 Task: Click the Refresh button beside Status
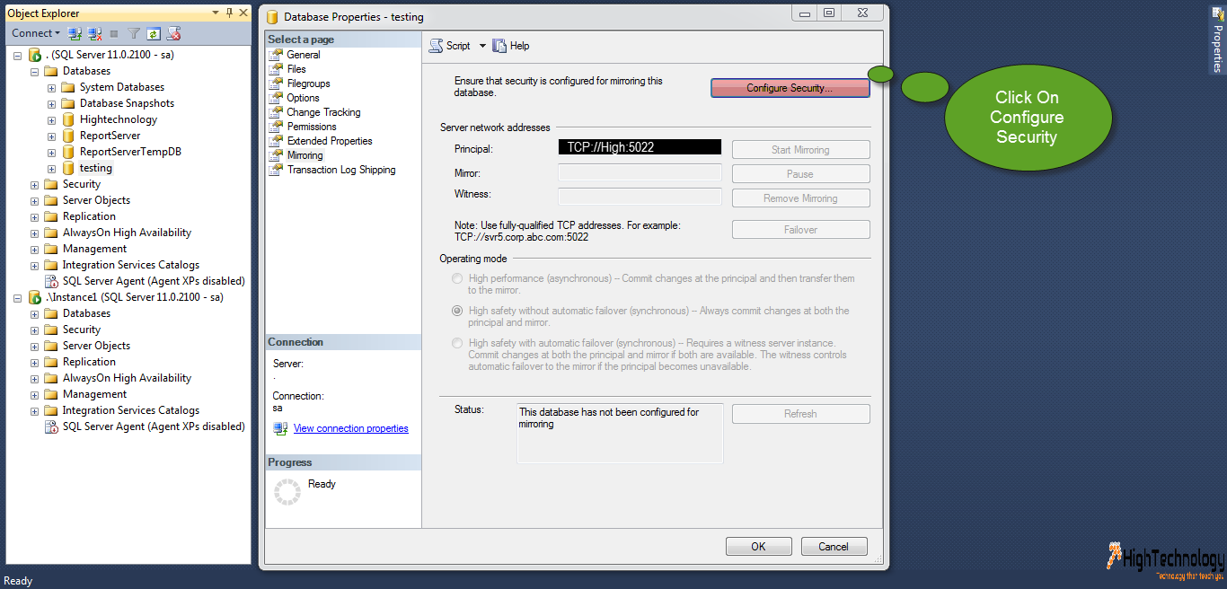pos(800,414)
